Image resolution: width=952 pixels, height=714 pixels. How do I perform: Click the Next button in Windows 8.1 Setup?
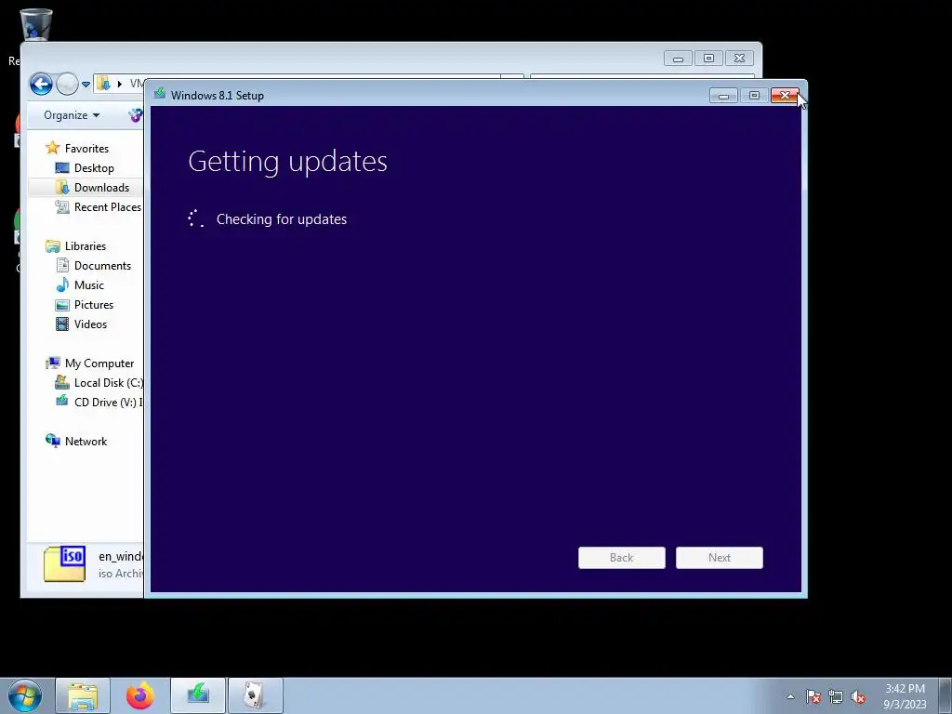(719, 558)
